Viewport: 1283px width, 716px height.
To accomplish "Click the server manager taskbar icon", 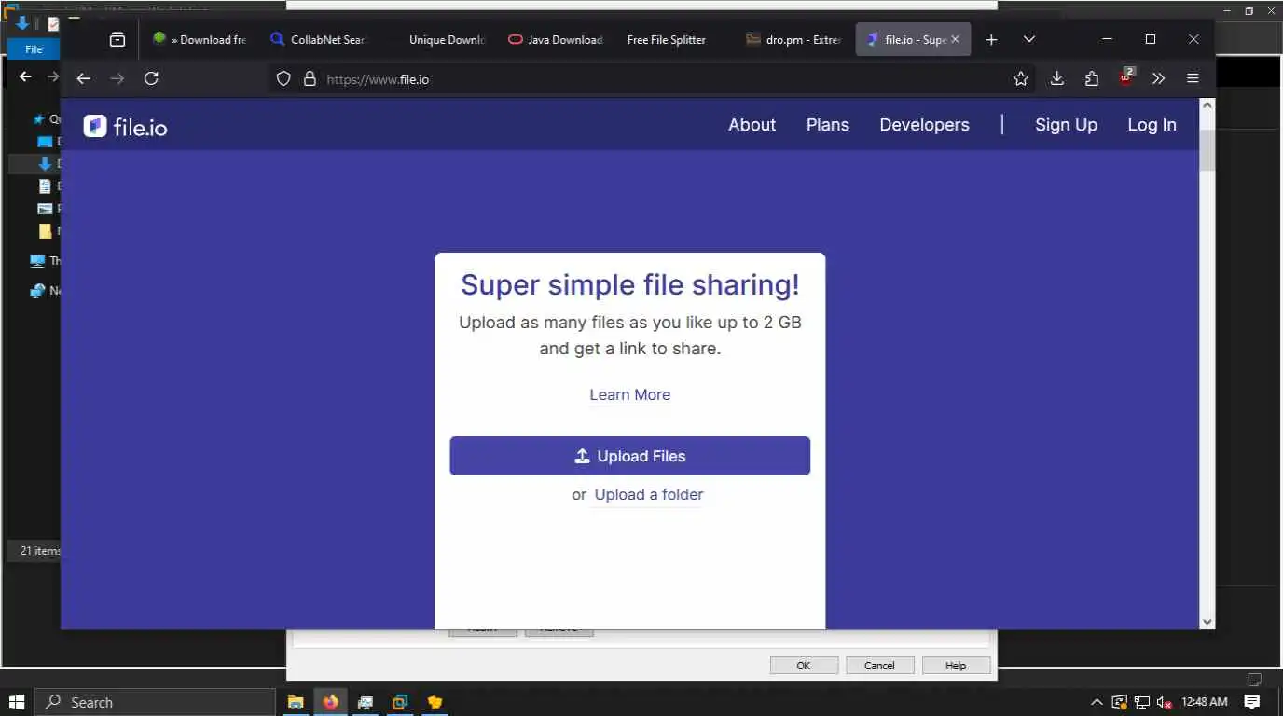I will point(366,702).
